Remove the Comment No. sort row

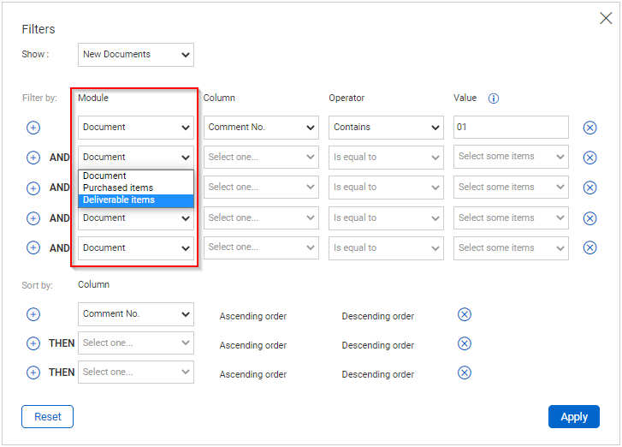[x=465, y=314]
